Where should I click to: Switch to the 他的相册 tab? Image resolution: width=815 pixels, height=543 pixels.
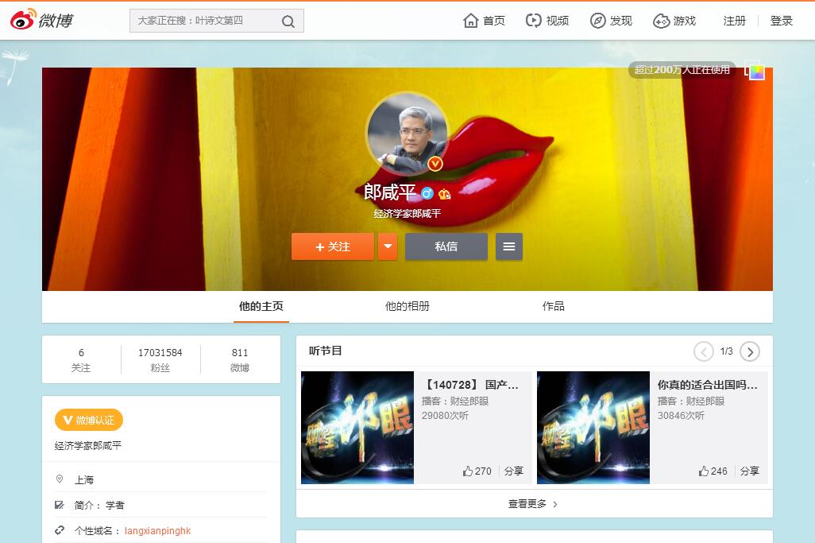[x=407, y=306]
